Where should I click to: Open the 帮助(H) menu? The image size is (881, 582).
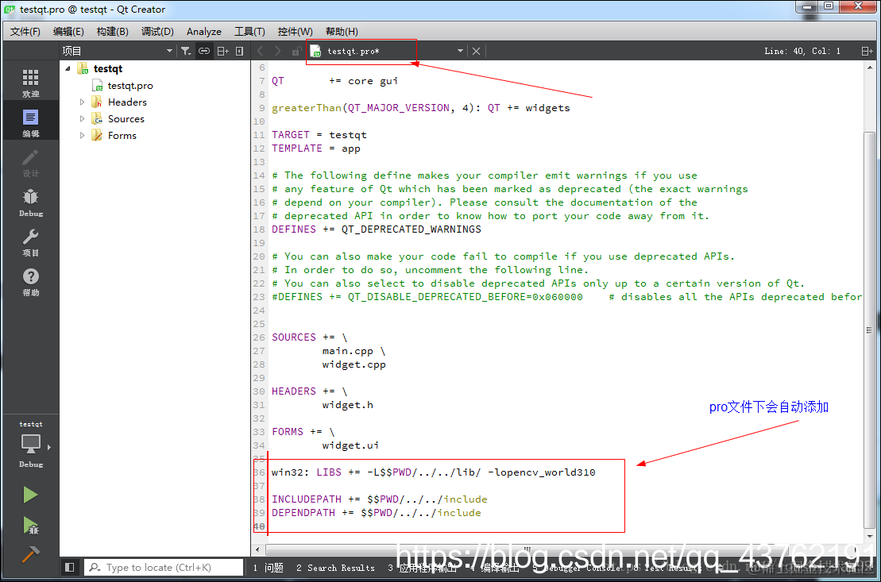342,32
